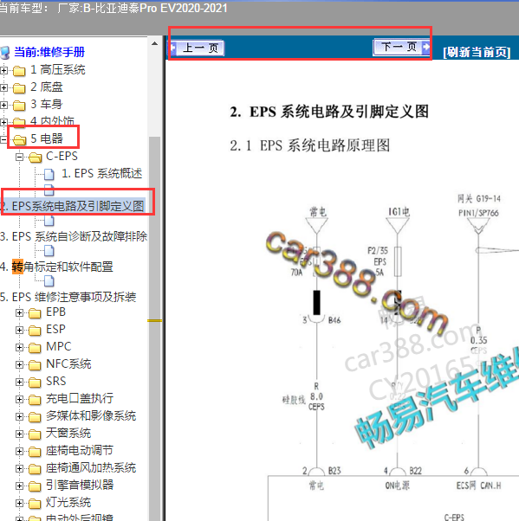519x521 pixels.
Task: Click the folder icon for EPB
Action: [35, 313]
